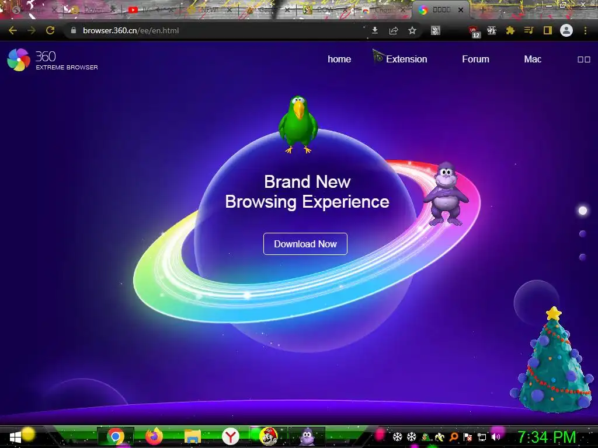Open the Extension nav link
598x448 pixels.
click(x=406, y=59)
